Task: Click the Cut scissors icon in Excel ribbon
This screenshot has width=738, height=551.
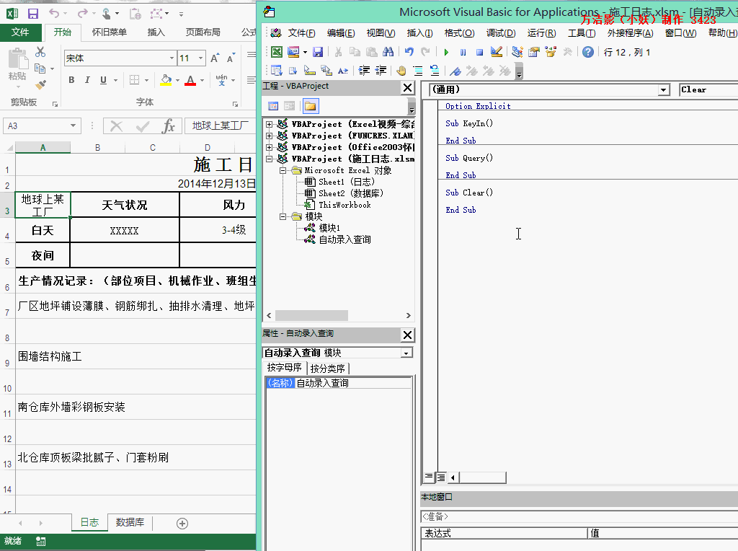Action: point(40,52)
